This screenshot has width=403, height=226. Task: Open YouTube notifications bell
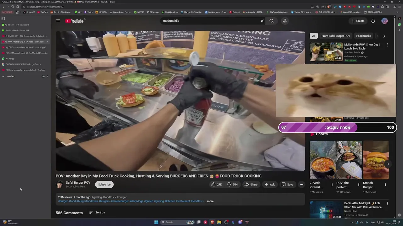pos(373,21)
